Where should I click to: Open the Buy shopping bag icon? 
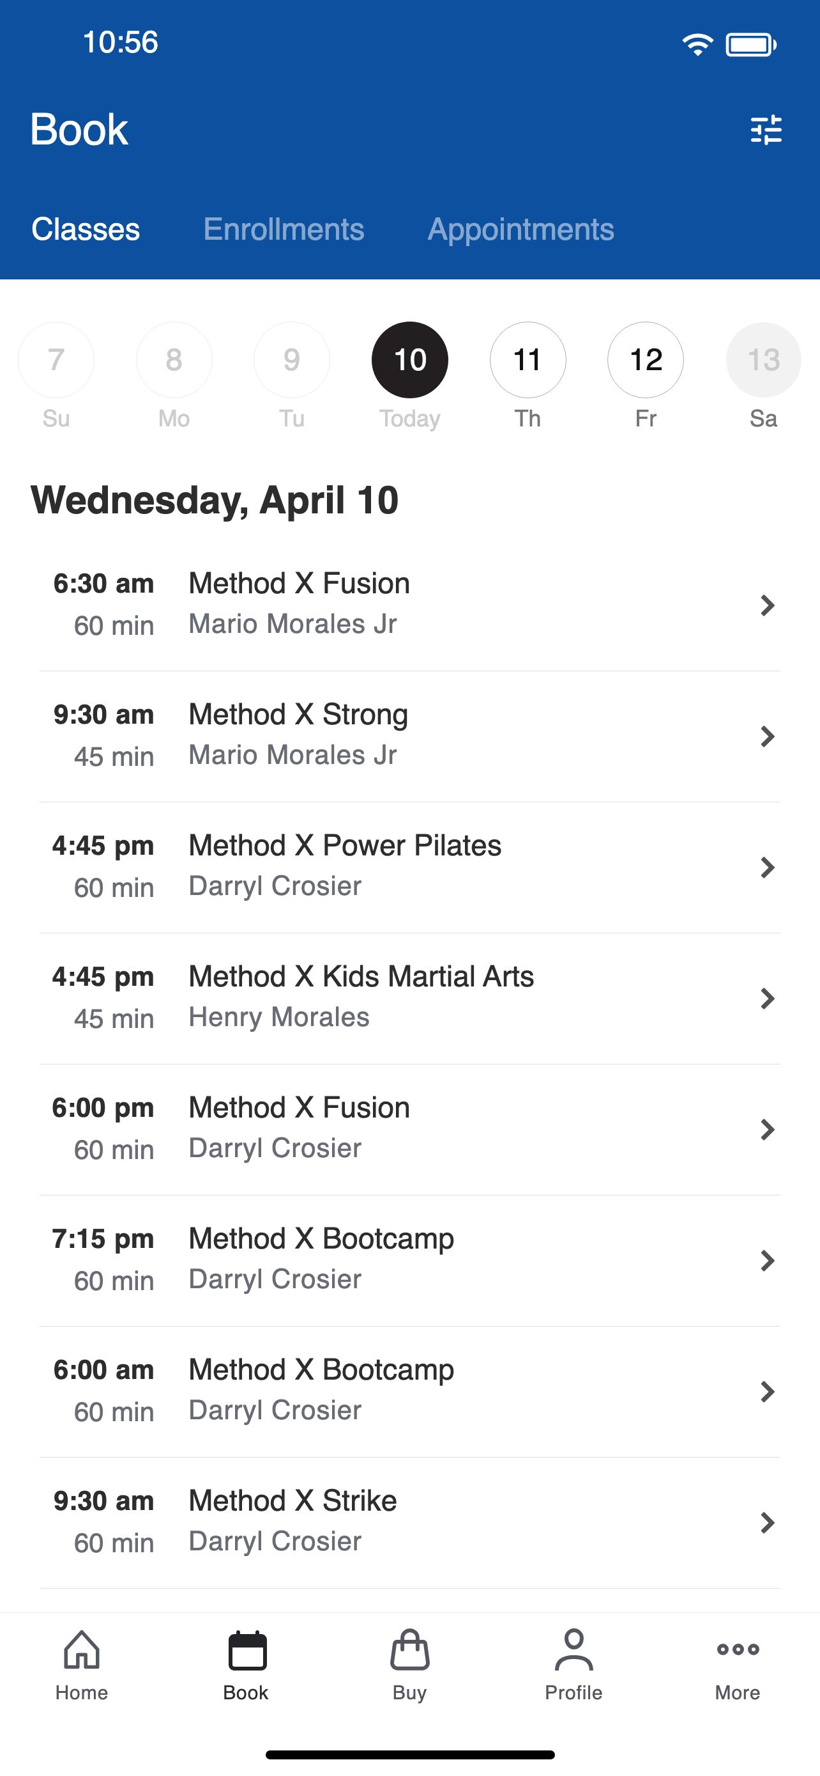(x=409, y=1649)
